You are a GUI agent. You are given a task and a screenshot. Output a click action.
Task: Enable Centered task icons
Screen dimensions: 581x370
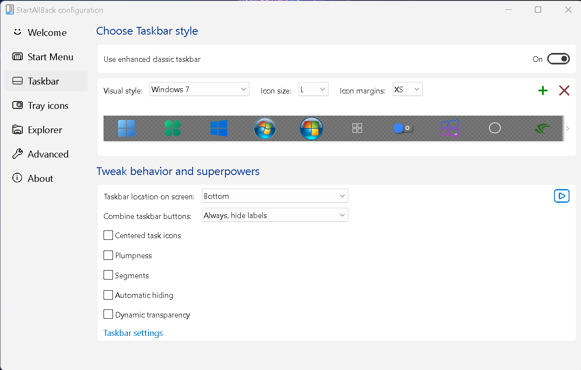click(108, 235)
